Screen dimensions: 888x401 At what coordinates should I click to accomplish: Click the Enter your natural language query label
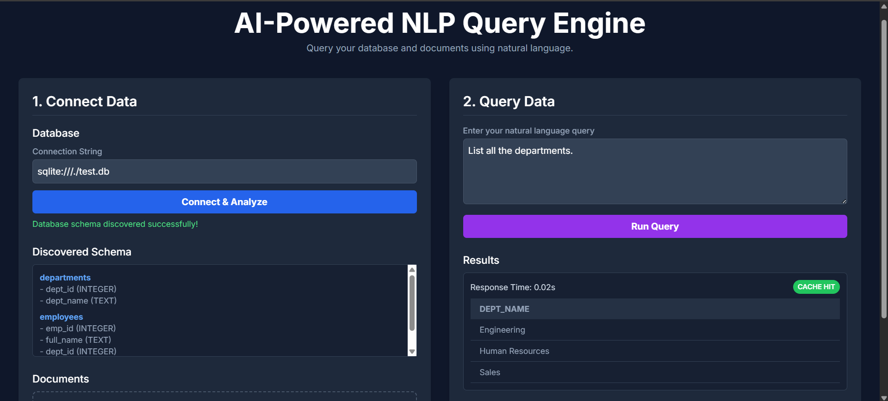click(528, 131)
